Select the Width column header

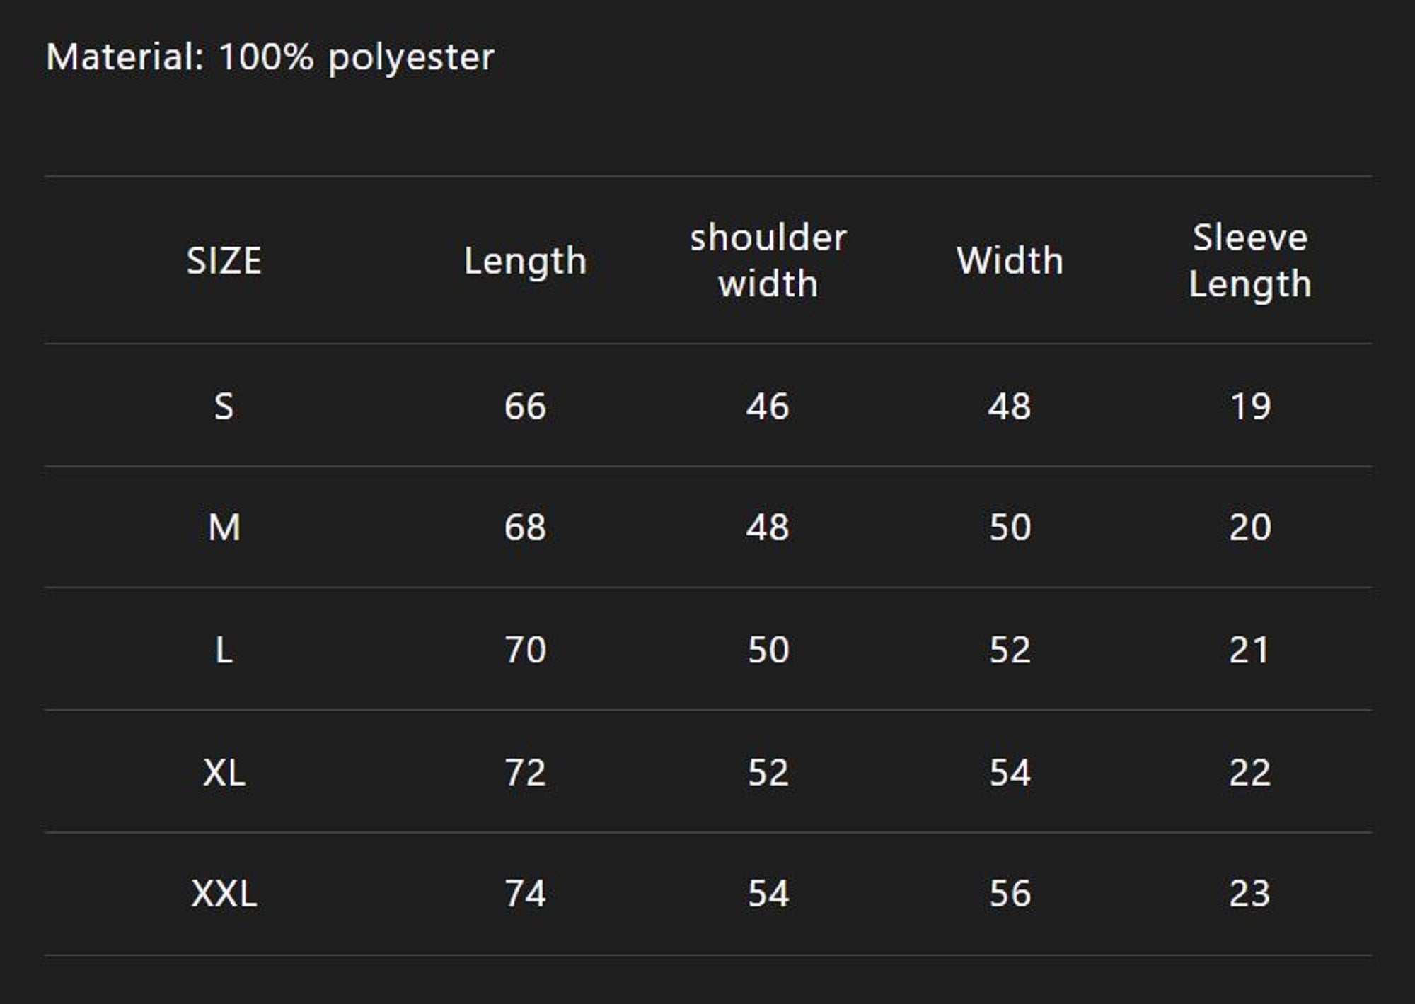tap(1010, 261)
